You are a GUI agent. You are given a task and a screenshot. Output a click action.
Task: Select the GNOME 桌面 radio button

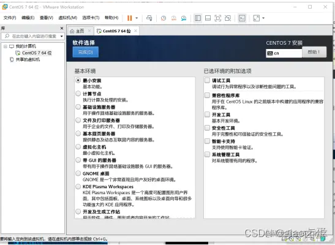[x=78, y=173]
